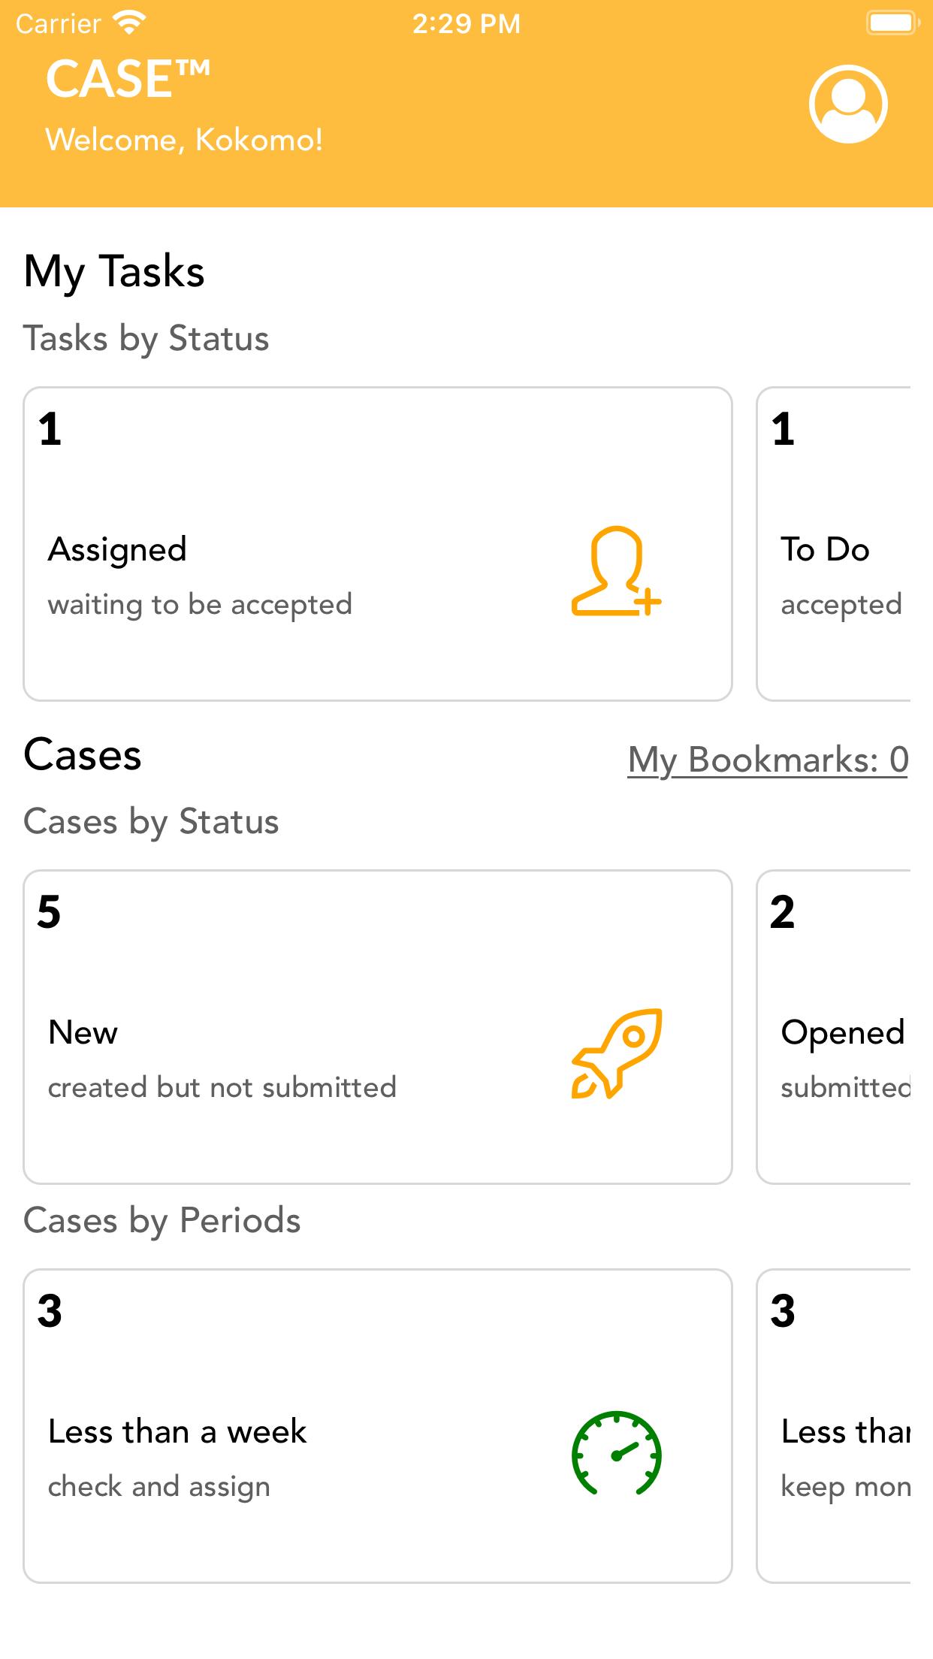
Task: Tap the green speedometer gauge icon
Action: (616, 1453)
